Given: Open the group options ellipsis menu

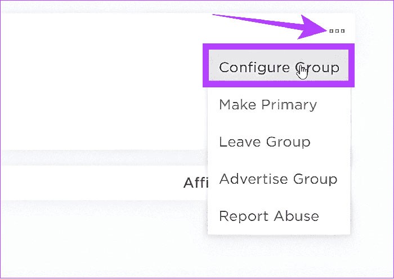Looking at the screenshot, I should 337,31.
